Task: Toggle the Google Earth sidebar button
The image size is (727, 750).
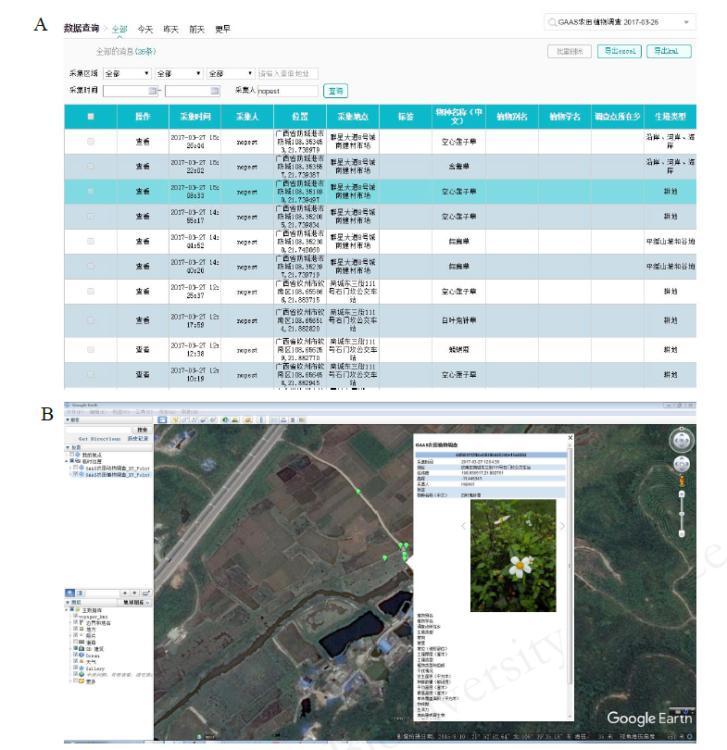Action: tap(162, 420)
